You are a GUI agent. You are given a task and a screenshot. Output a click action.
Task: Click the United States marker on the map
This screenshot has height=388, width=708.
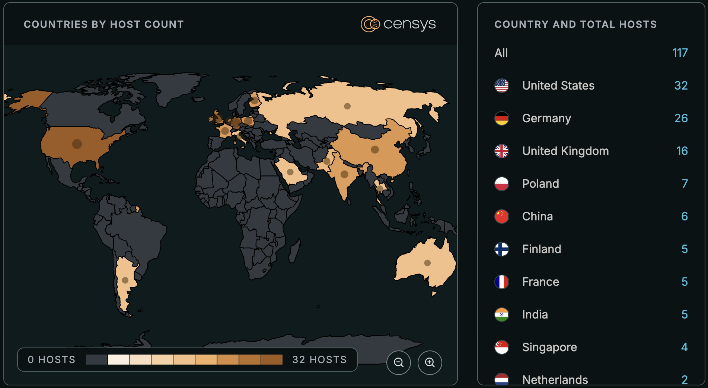tap(77, 144)
